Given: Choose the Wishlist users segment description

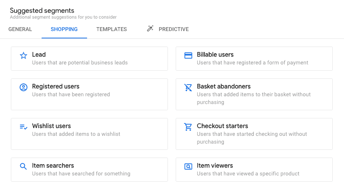Looking at the screenshot, I should tap(76, 134).
